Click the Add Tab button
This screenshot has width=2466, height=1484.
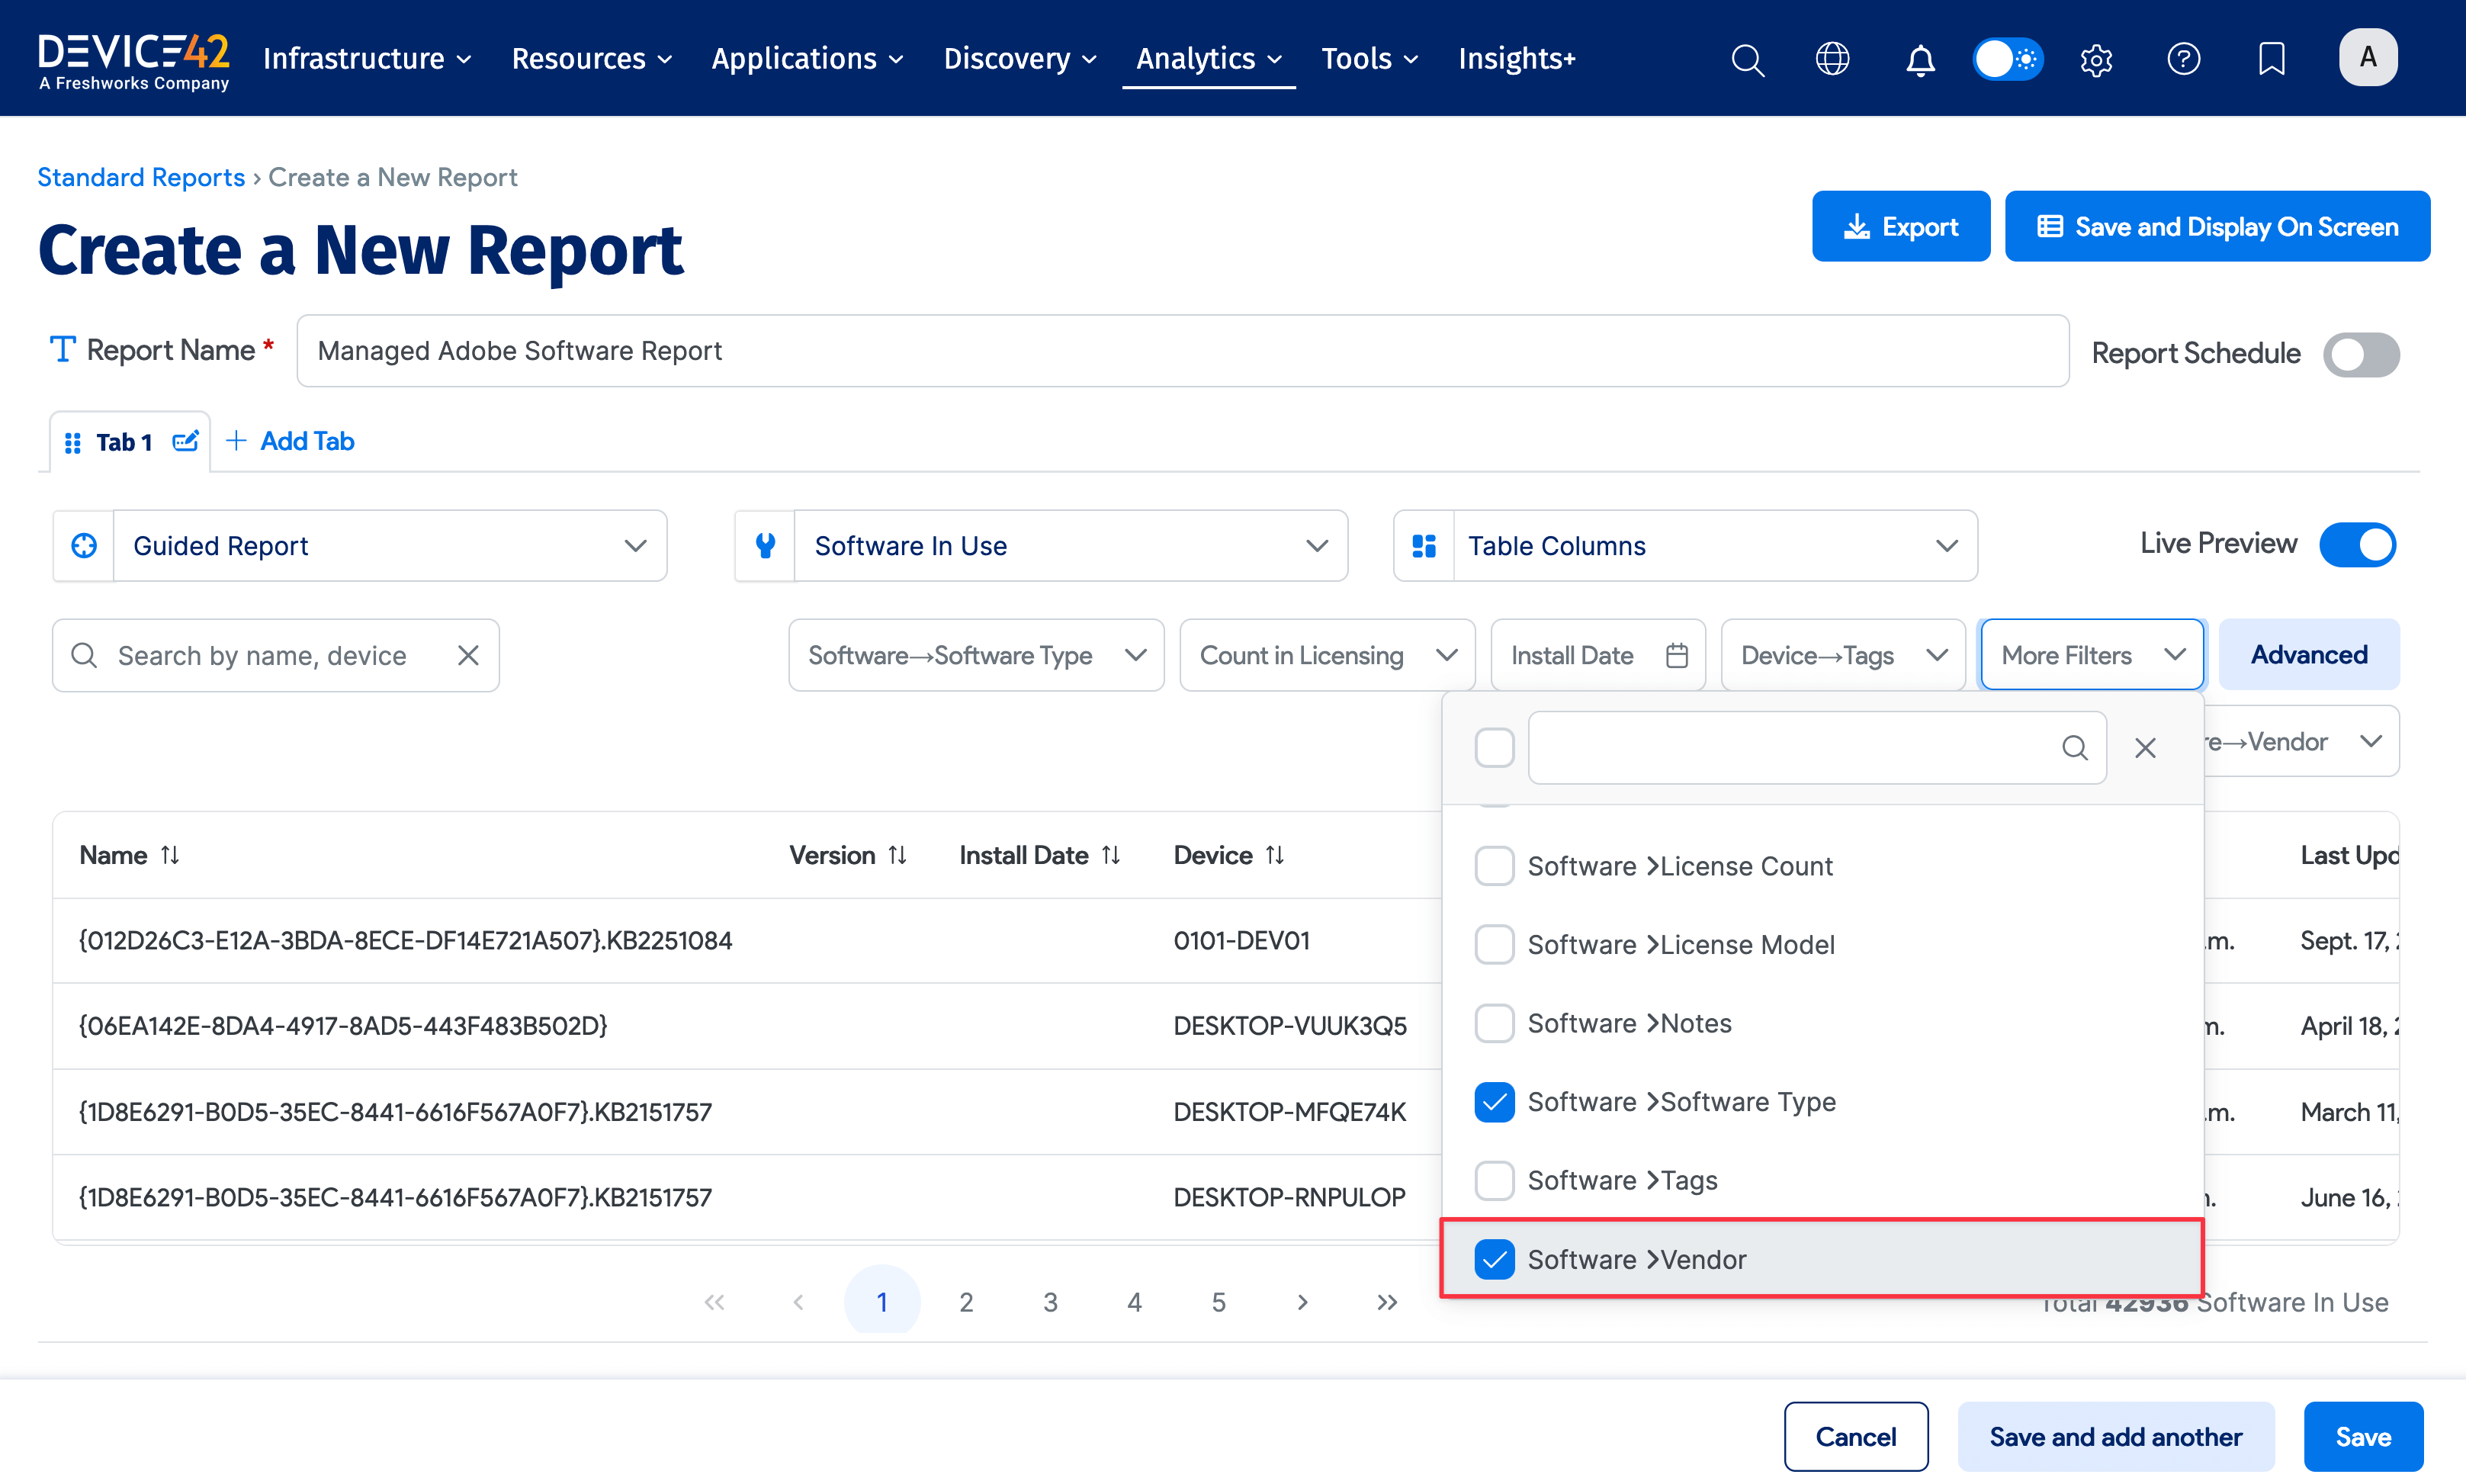tap(290, 441)
